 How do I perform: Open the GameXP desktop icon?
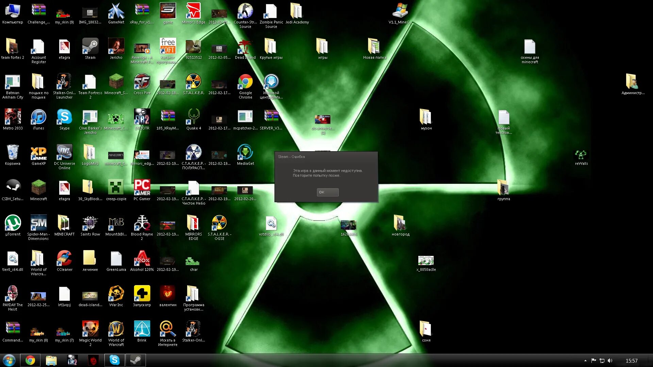[x=38, y=152]
